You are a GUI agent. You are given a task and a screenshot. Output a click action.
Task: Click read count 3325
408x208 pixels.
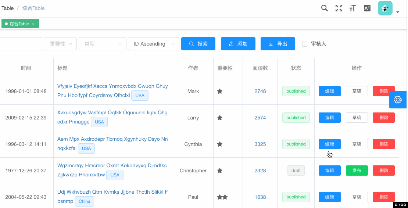[260, 144]
